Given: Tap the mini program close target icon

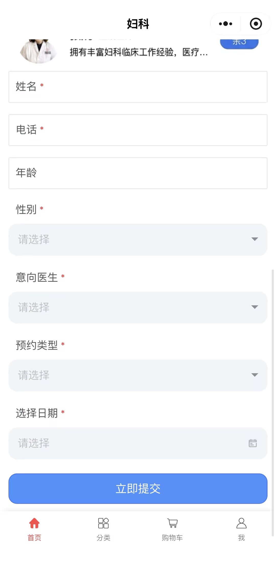Looking at the screenshot, I should pyautogui.click(x=256, y=24).
